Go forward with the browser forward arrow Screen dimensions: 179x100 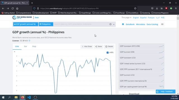coord(8,9)
